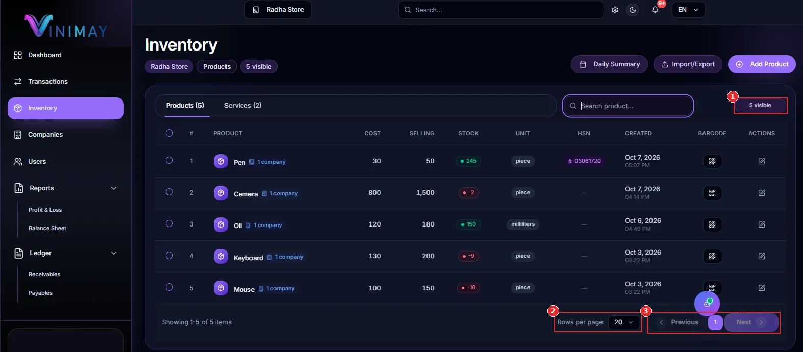Image resolution: width=803 pixels, height=352 pixels.
Task: Click the Import/Export button
Action: click(688, 64)
